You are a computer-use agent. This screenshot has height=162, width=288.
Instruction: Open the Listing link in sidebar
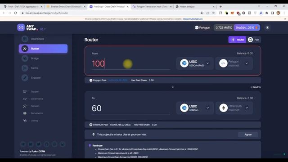(34, 121)
